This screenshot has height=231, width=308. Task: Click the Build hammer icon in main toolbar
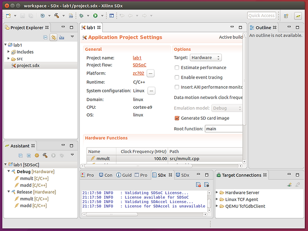57,15
